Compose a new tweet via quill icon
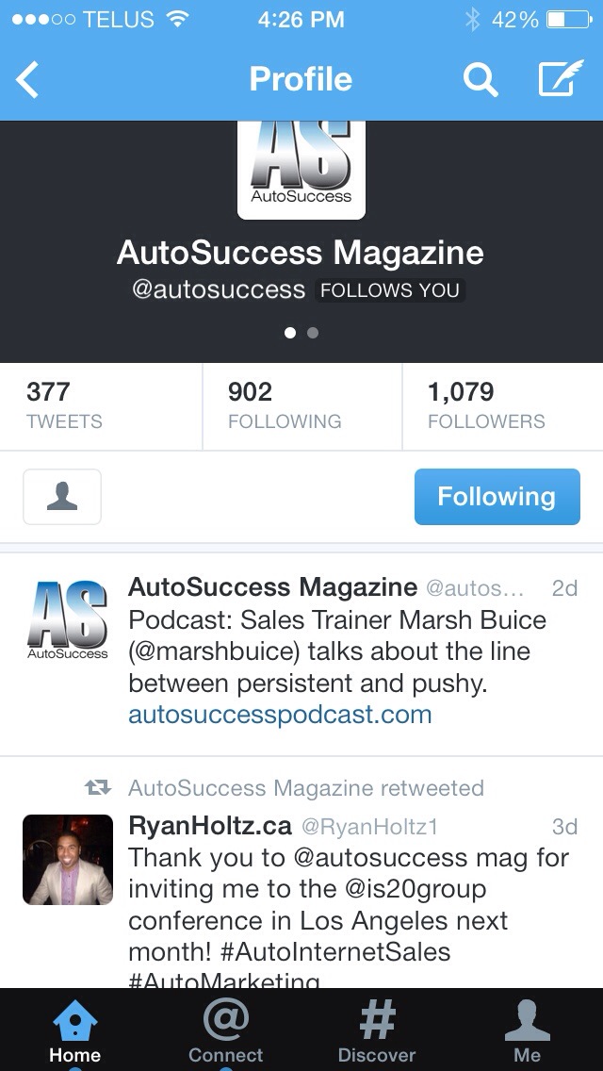The image size is (603, 1071). click(x=562, y=78)
